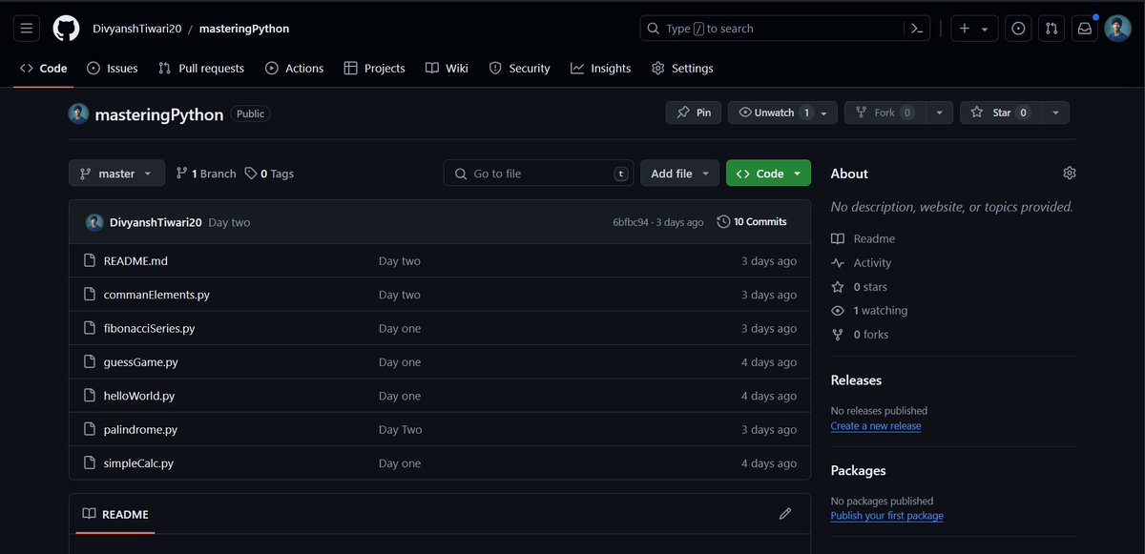Image resolution: width=1145 pixels, height=554 pixels.
Task: Fork this repository
Action: tap(885, 113)
